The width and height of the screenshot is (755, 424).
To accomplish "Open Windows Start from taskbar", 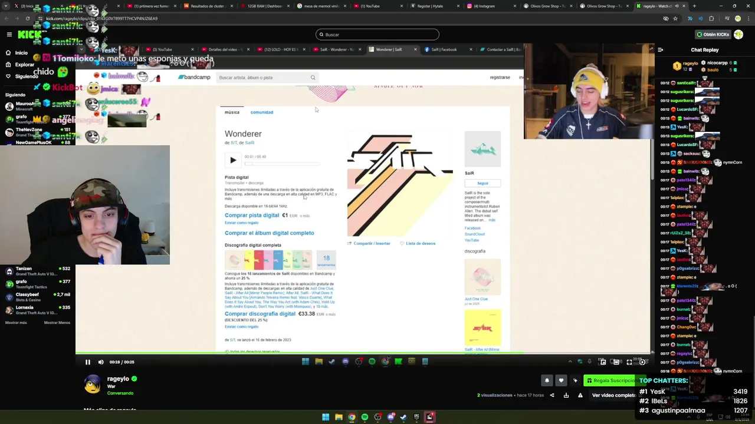I will click(326, 417).
